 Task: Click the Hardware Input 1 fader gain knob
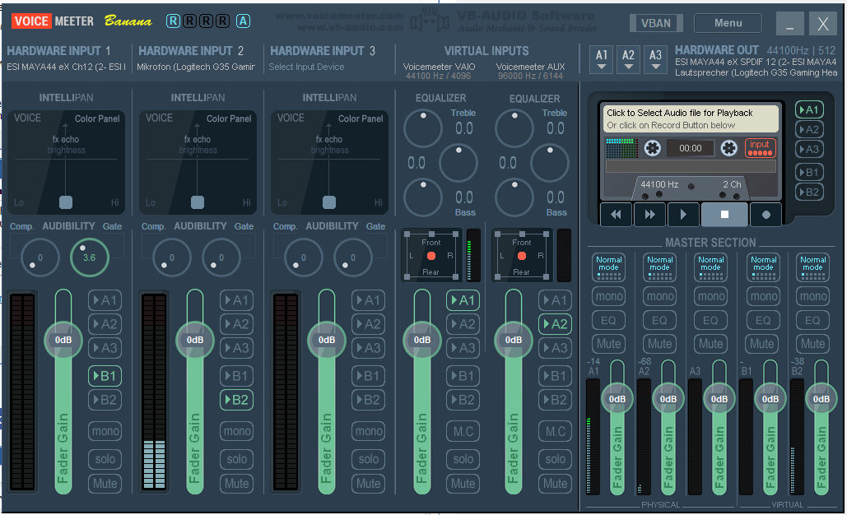[63, 340]
